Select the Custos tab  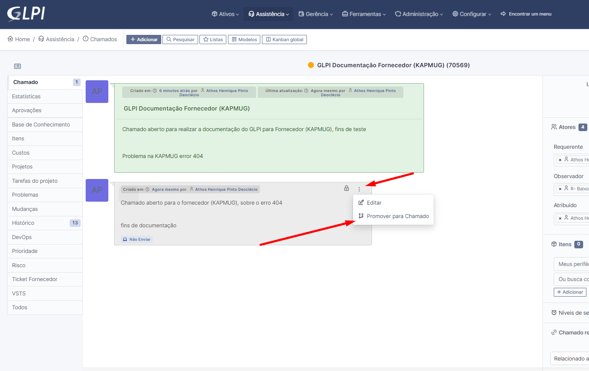click(x=45, y=153)
